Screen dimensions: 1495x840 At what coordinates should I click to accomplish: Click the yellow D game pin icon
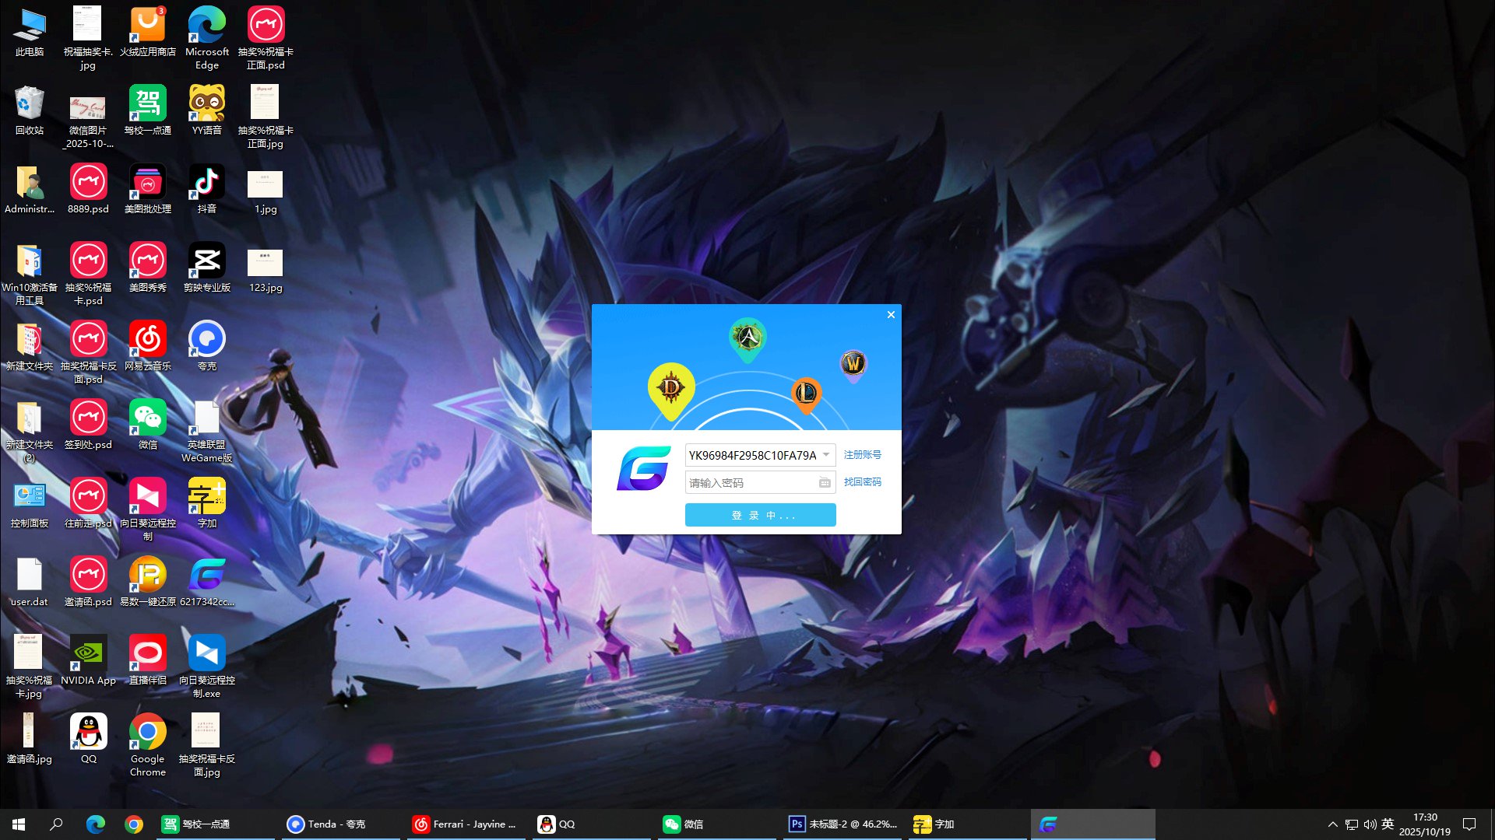click(x=671, y=387)
